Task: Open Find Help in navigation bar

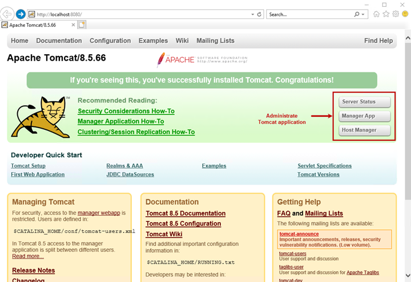Action: (x=378, y=41)
